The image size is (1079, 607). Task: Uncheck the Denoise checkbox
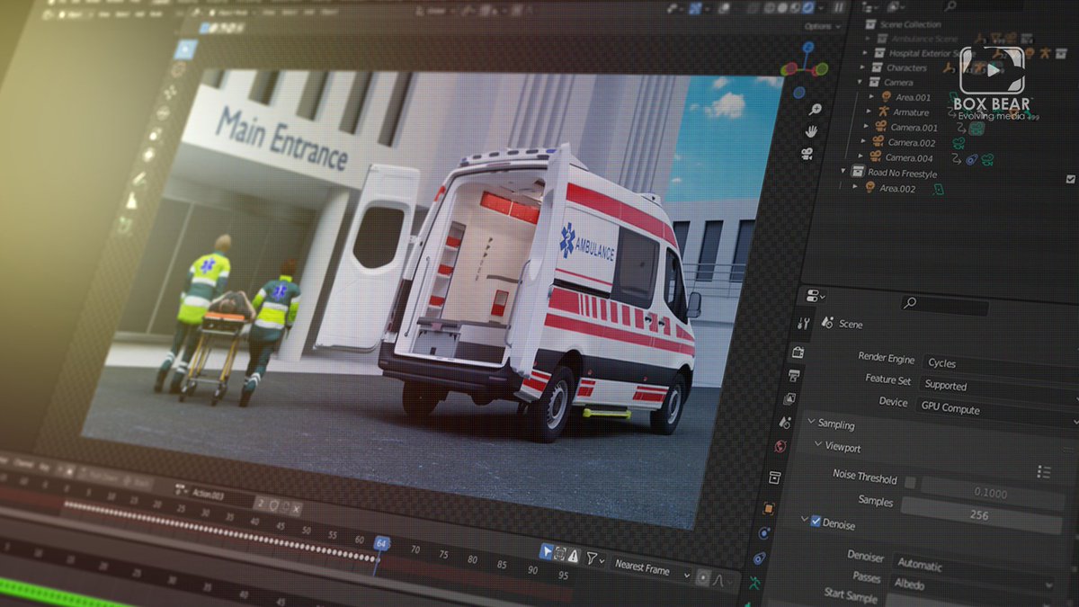[814, 522]
